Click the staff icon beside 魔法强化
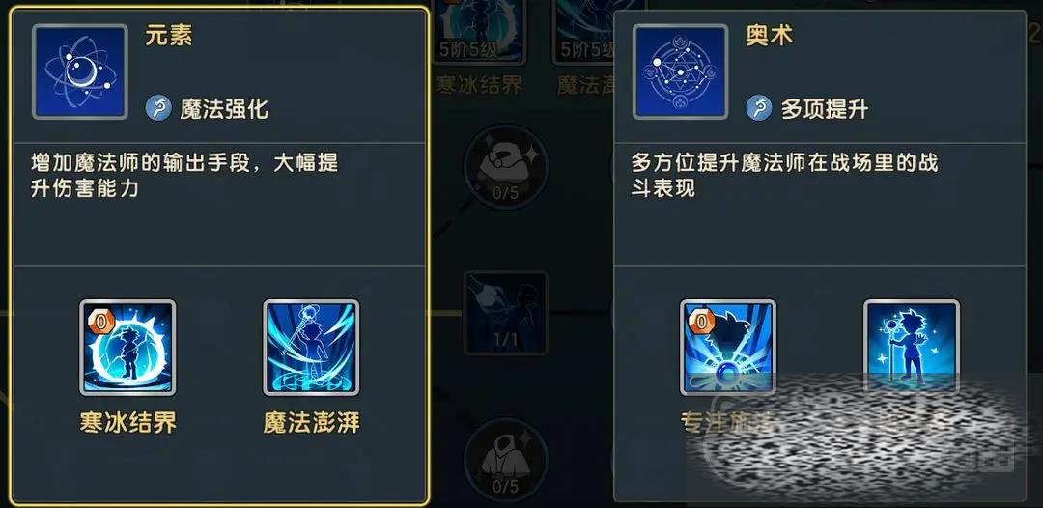 pos(159,107)
